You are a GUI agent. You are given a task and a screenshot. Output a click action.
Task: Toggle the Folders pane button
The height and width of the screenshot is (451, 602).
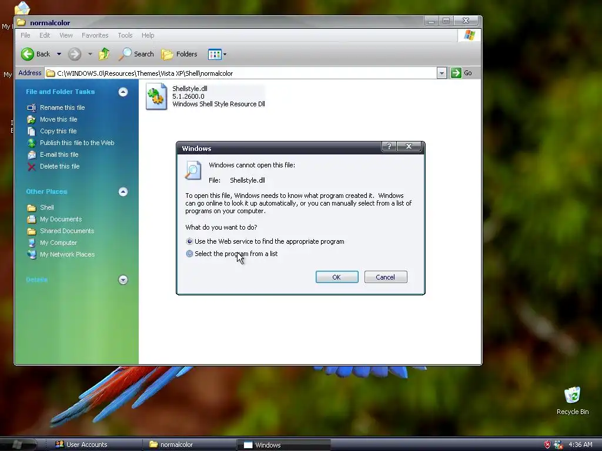[179, 54]
